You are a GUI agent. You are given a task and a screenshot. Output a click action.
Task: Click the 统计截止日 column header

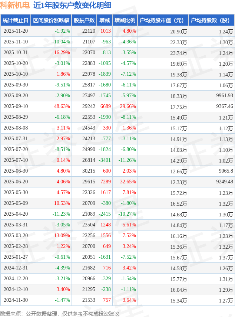(16, 20)
